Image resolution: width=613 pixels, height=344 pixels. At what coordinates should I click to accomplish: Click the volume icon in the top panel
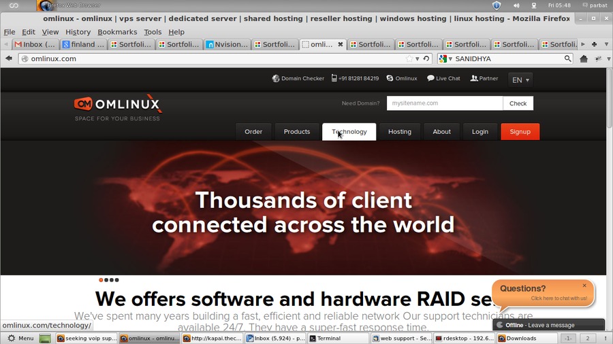tap(516, 5)
